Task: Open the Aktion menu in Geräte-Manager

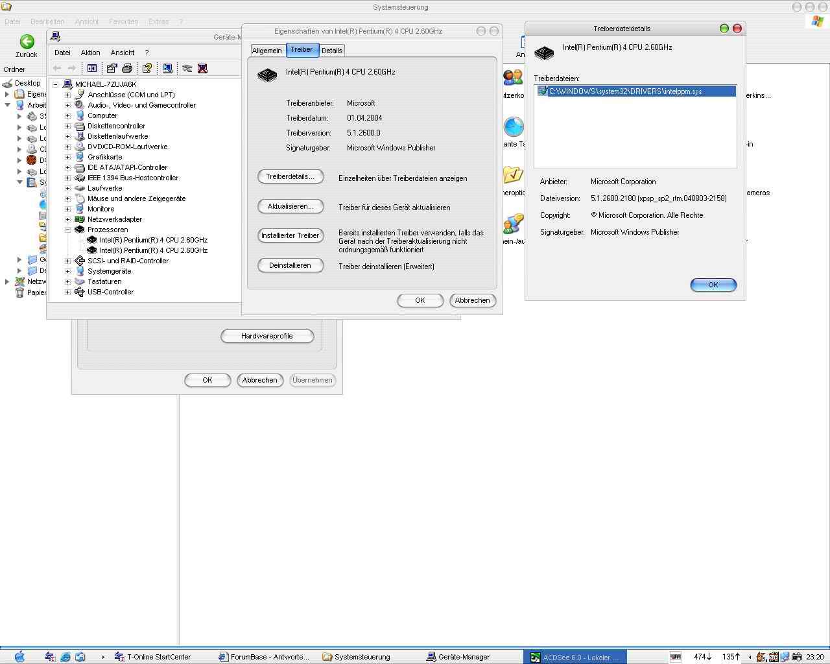Action: click(90, 53)
